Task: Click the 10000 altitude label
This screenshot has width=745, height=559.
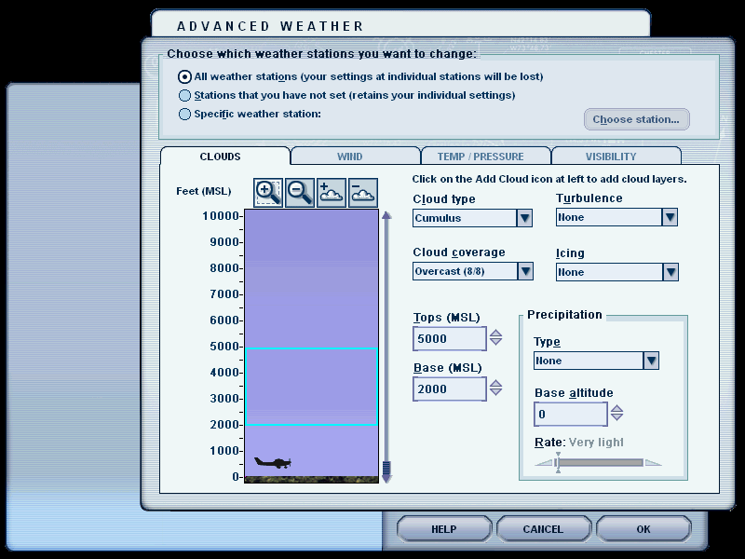Action: pos(221,216)
